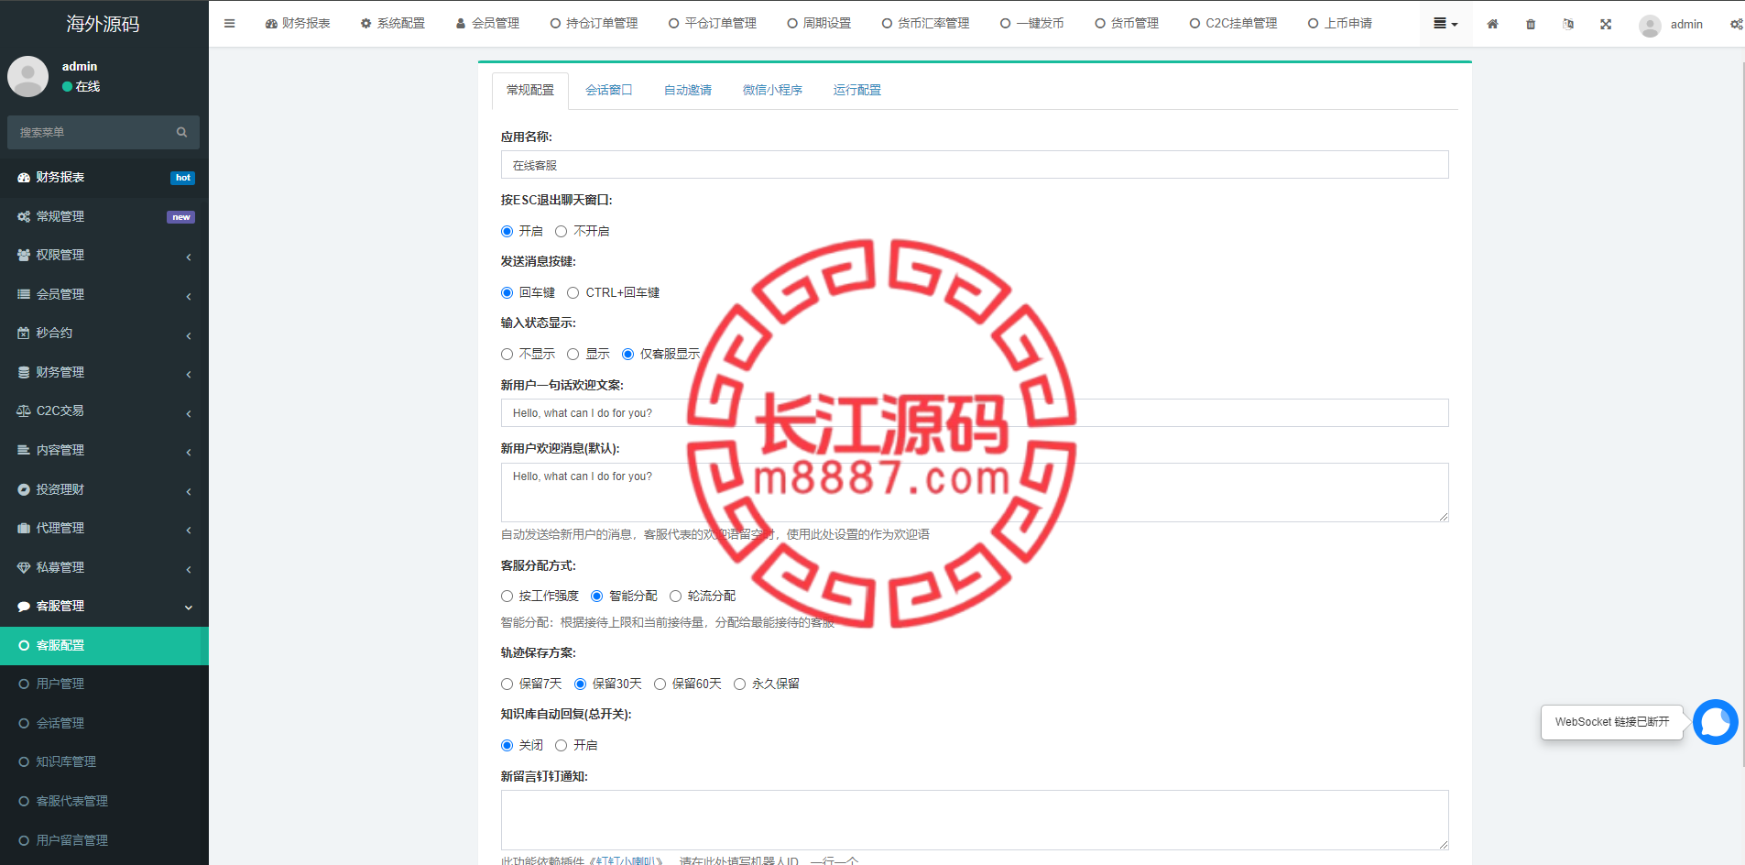
Task: Switch to 会话窗口 tab
Action: (609, 90)
